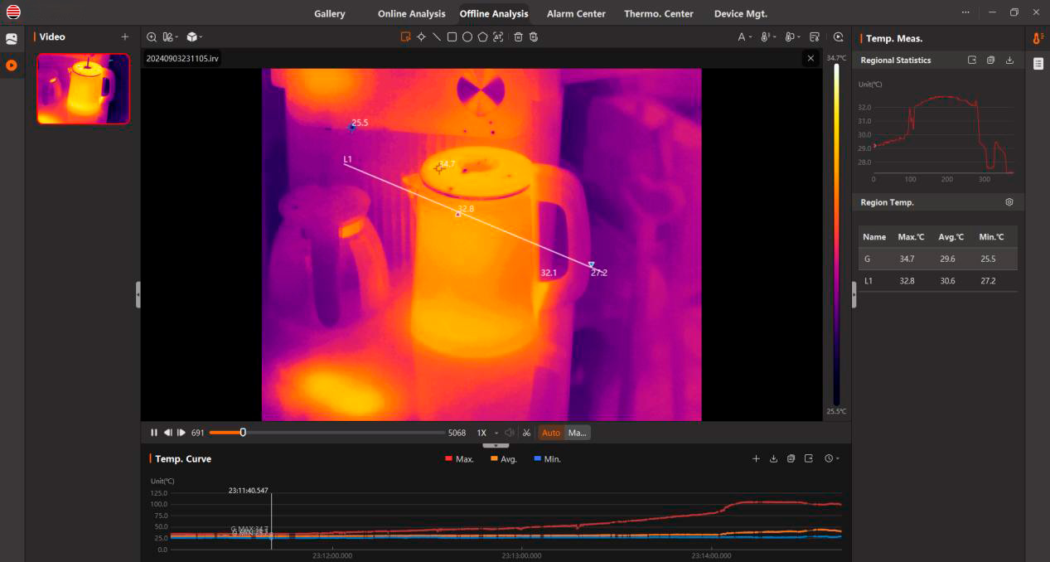
Task: Collapse the Temp. Curve panel handle
Action: (496, 445)
